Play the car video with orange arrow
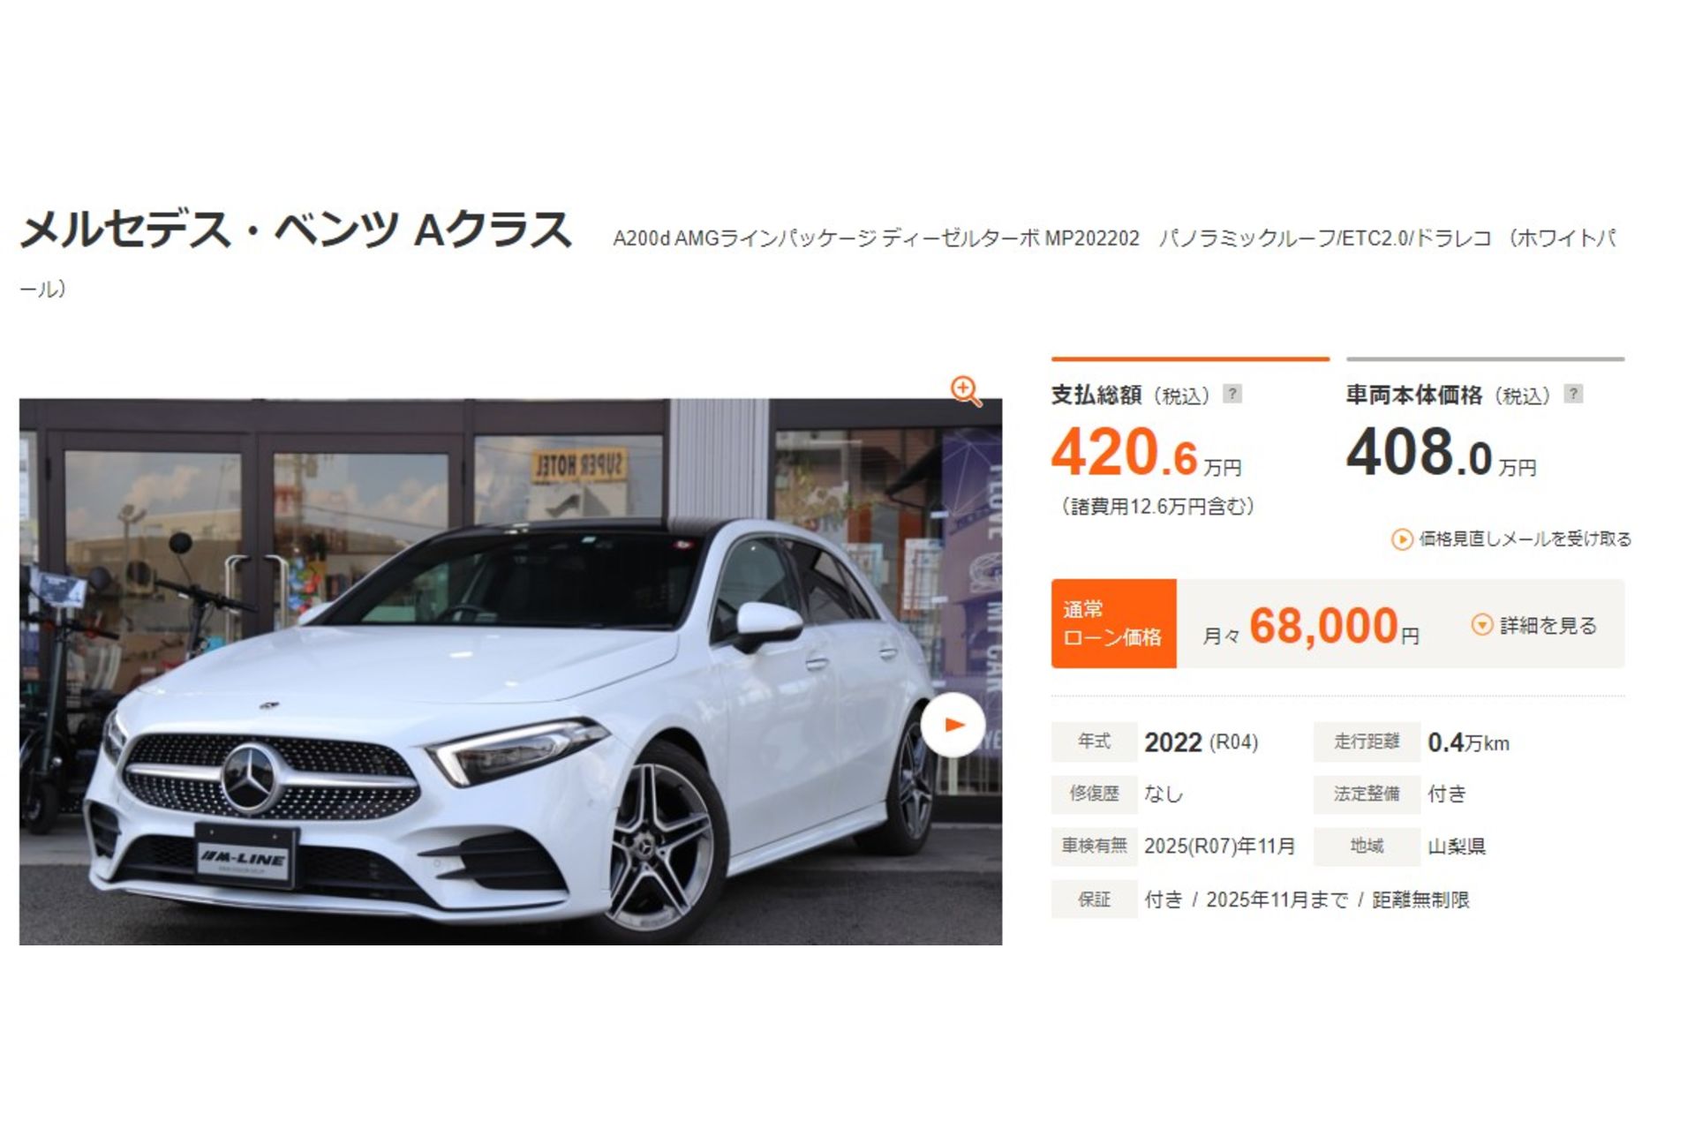Image resolution: width=1695 pixels, height=1129 pixels. click(953, 725)
